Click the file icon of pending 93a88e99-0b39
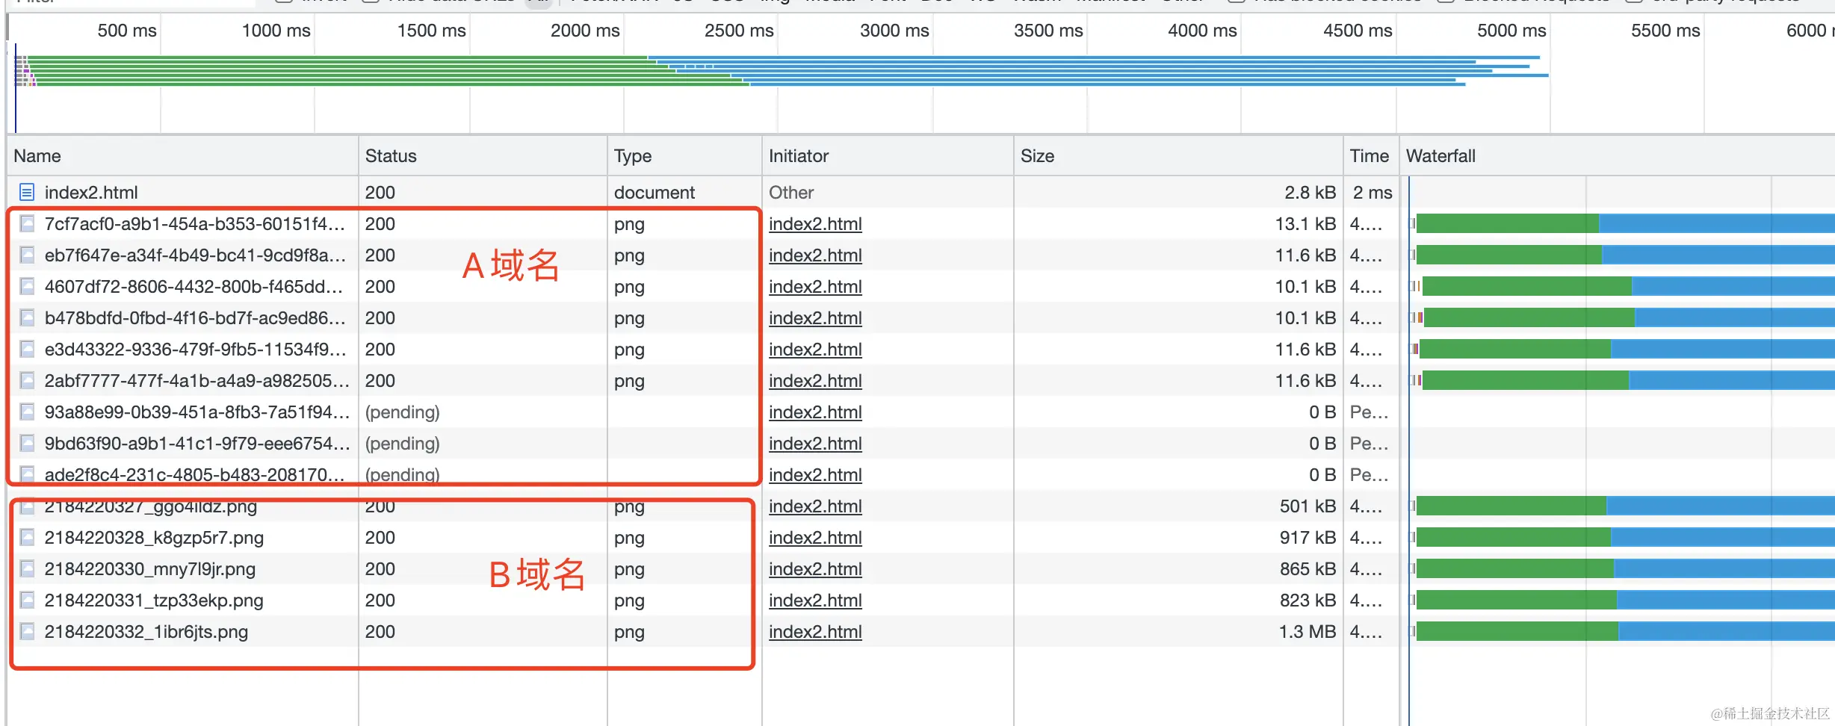Screen dimensions: 1835x726 27,412
